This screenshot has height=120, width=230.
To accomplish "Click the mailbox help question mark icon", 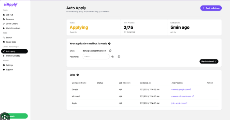I will [109, 43].
